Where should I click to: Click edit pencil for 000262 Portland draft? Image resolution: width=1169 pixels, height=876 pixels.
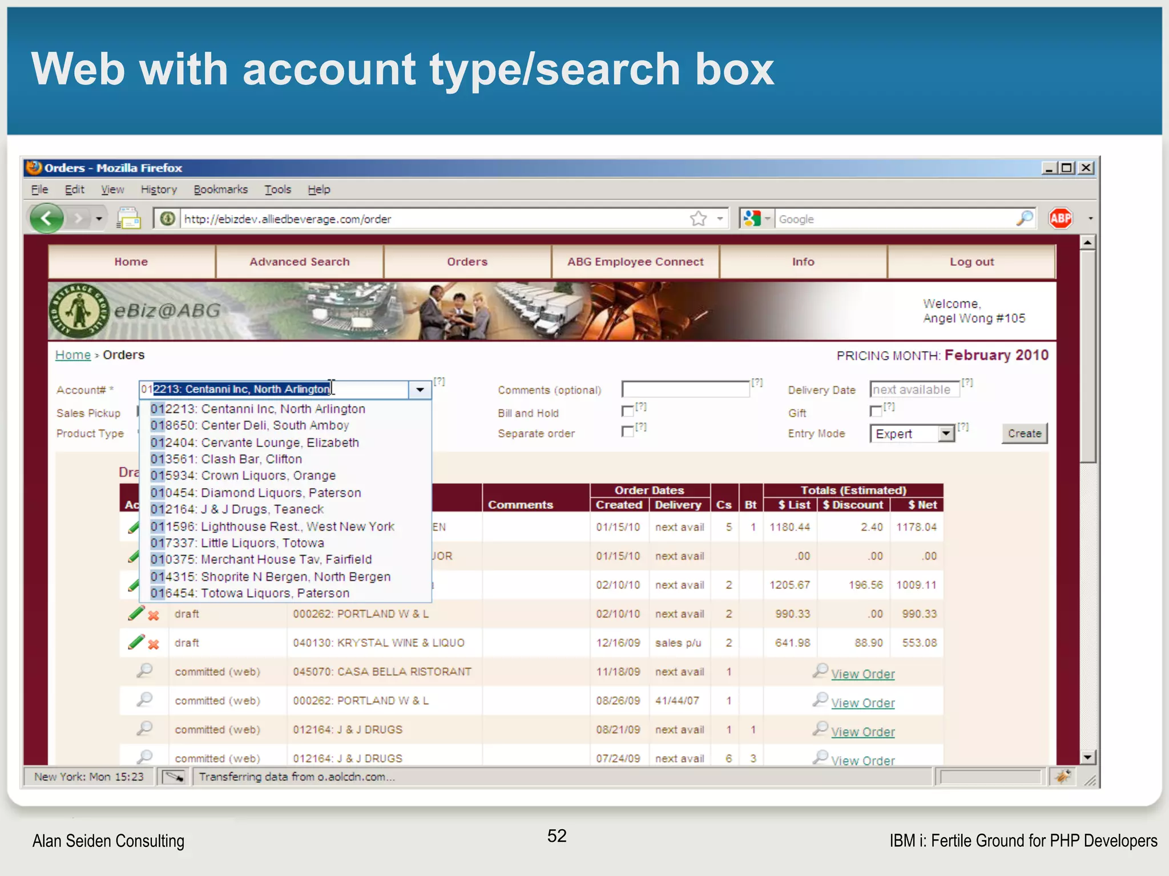click(x=136, y=614)
